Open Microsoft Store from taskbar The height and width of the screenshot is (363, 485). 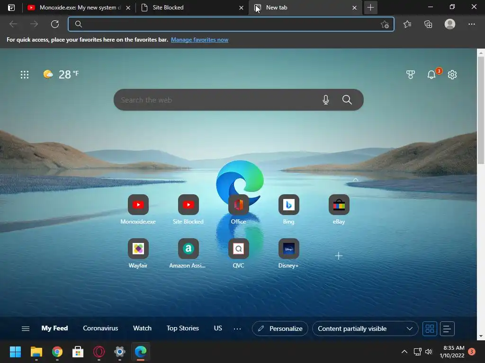click(78, 352)
